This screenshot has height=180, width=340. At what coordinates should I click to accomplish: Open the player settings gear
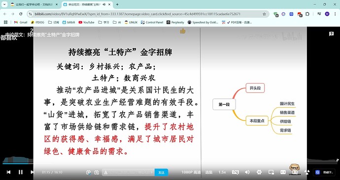pos(259,172)
